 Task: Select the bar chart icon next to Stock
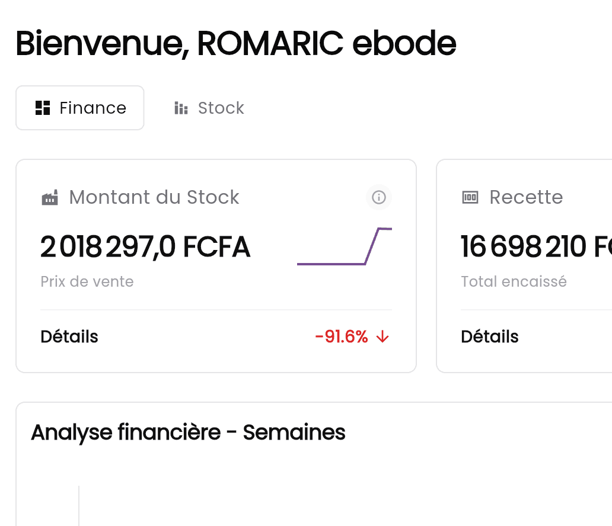click(x=180, y=108)
